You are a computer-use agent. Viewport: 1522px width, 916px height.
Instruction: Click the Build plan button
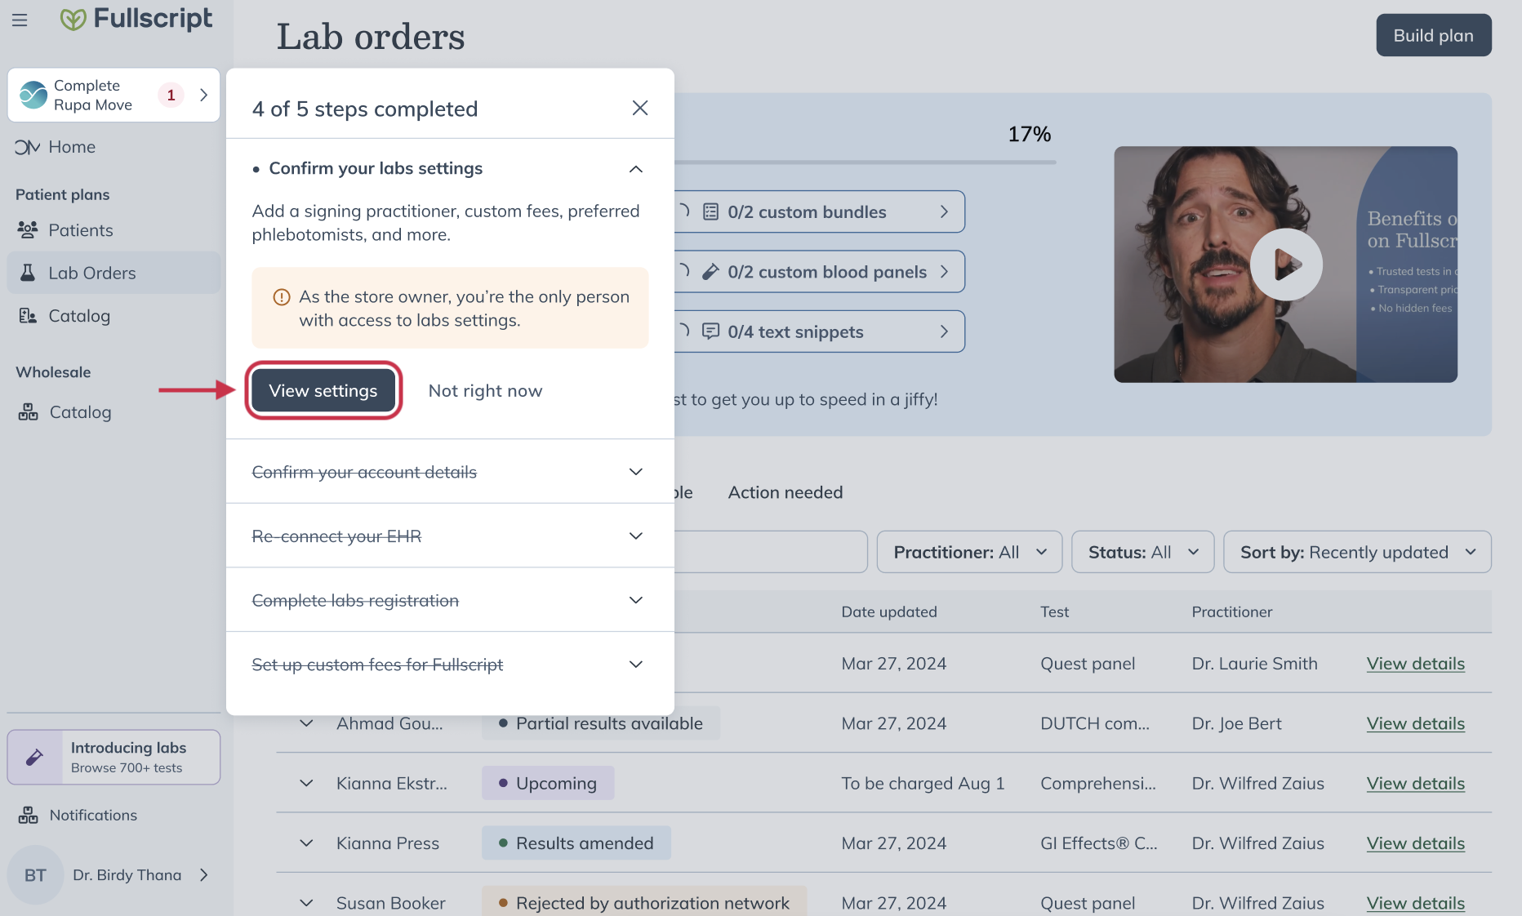(1432, 35)
